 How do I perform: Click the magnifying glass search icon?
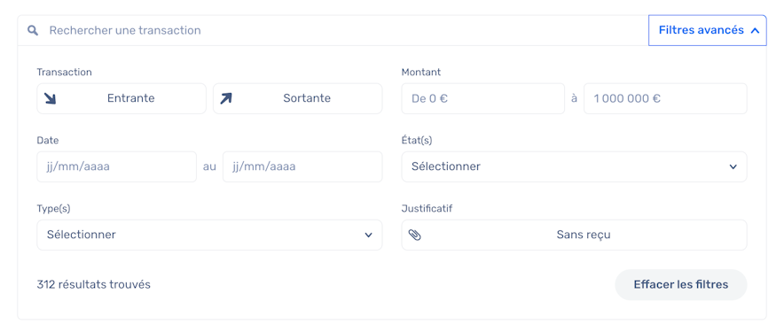click(x=33, y=30)
